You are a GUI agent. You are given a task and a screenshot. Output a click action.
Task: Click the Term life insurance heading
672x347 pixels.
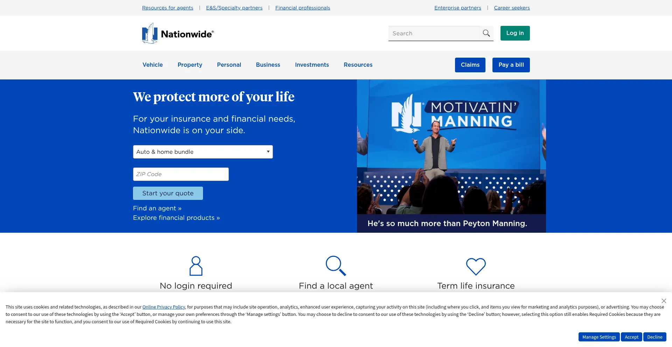click(476, 286)
